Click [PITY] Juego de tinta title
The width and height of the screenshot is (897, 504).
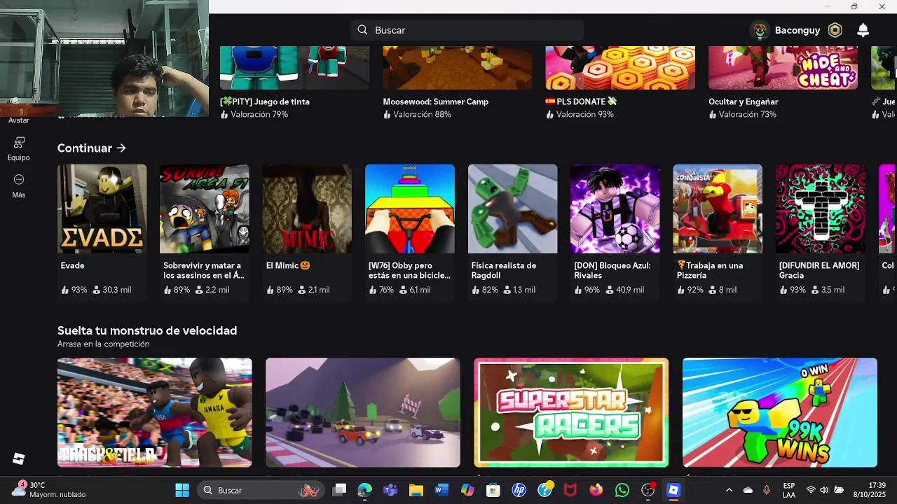pos(265,101)
